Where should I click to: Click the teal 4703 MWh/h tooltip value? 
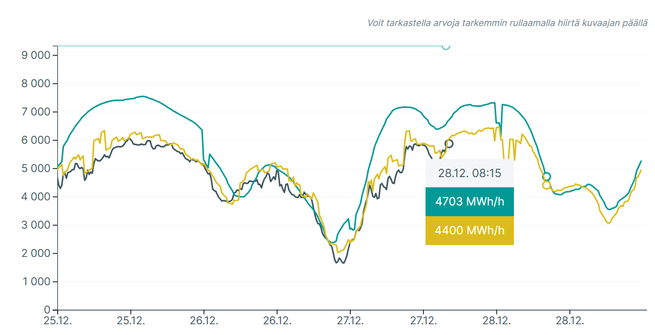tap(470, 201)
